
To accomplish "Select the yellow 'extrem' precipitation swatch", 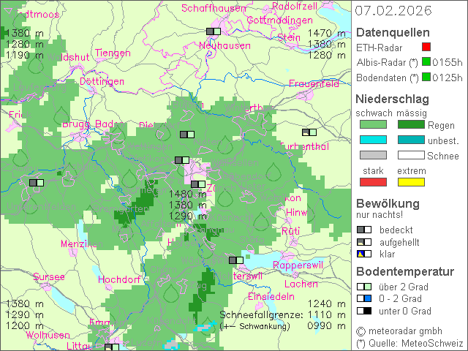I will click(x=410, y=181).
